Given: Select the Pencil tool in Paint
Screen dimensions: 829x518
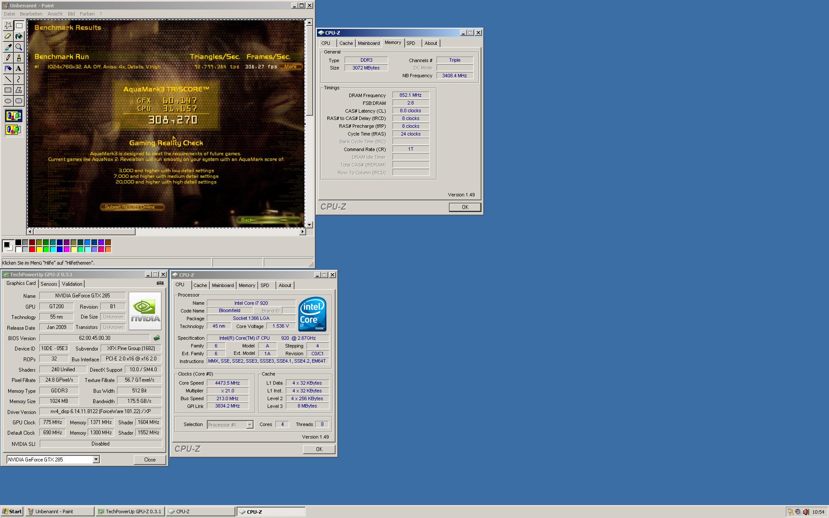Looking at the screenshot, I should tap(8, 58).
